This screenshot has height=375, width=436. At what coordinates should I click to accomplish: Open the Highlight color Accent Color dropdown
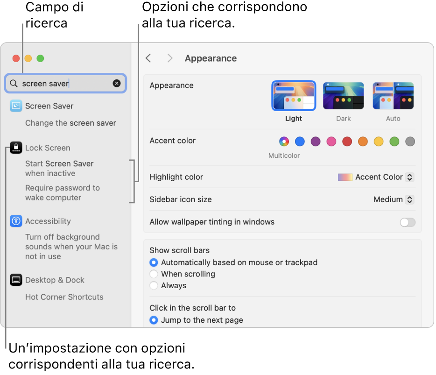pyautogui.click(x=376, y=177)
